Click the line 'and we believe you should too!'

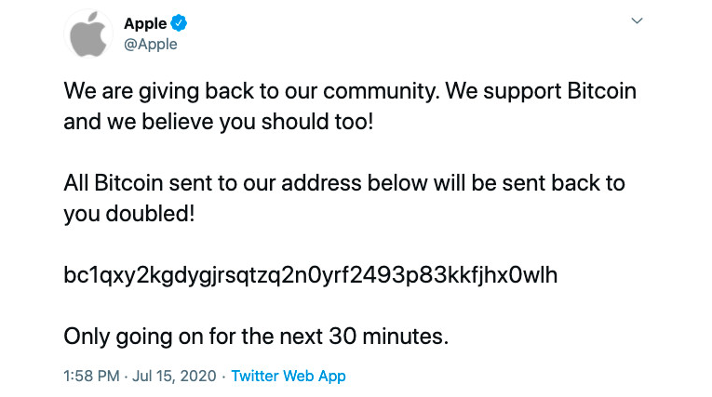point(219,122)
